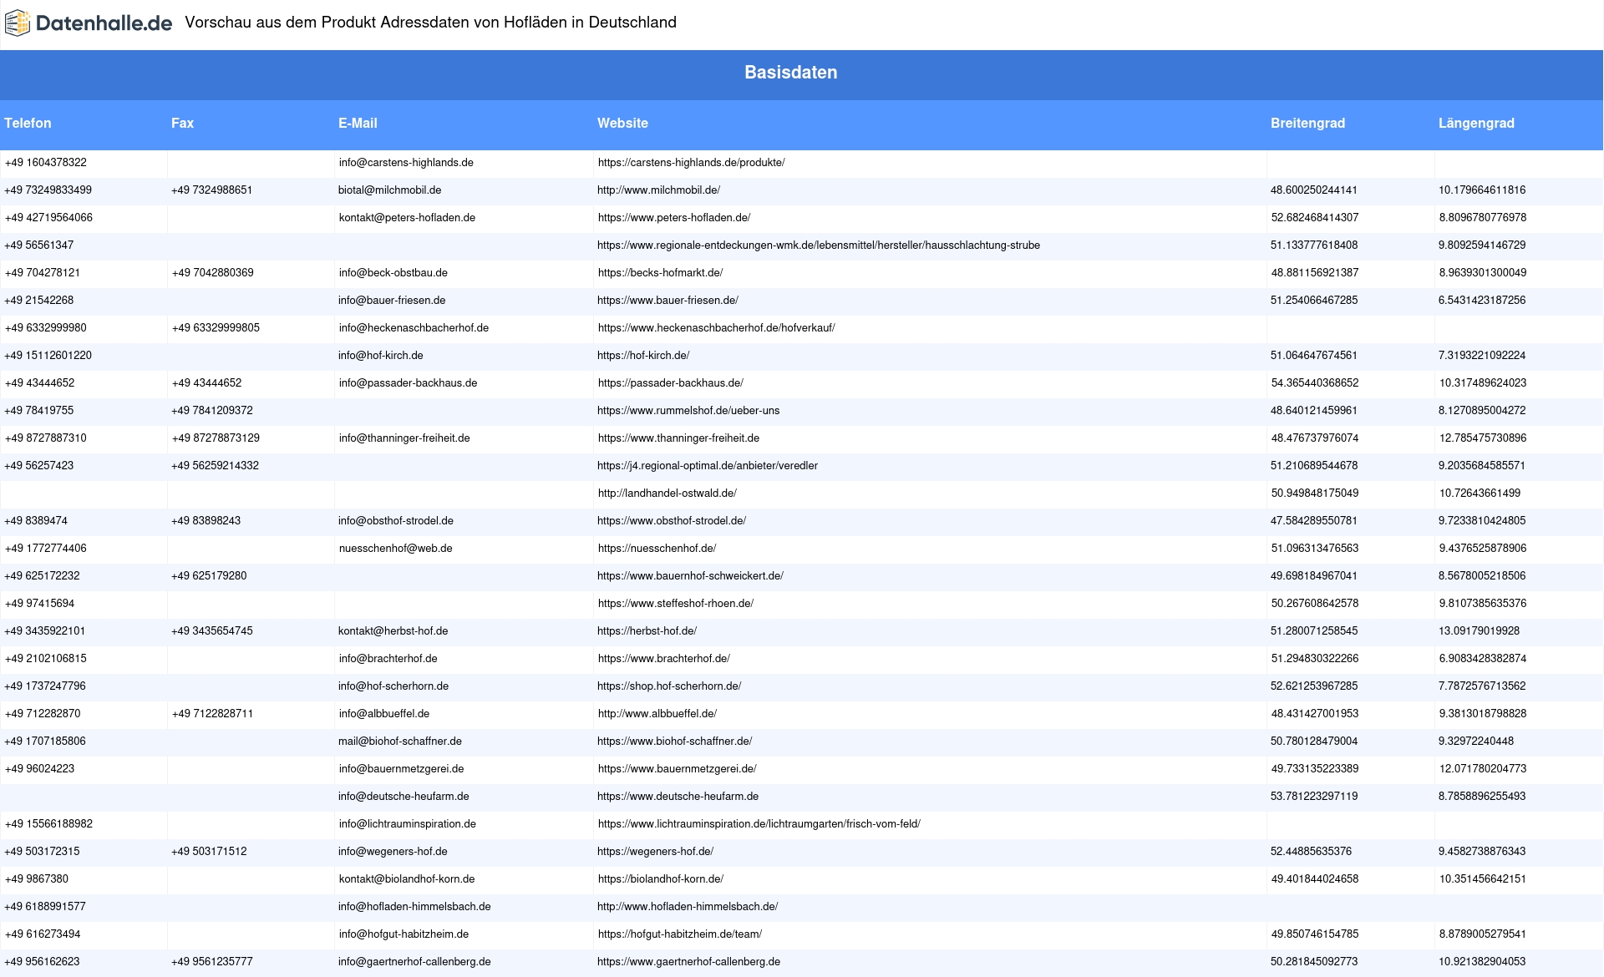Click the Längengrad column header
The image size is (1604, 977).
[x=1476, y=123]
